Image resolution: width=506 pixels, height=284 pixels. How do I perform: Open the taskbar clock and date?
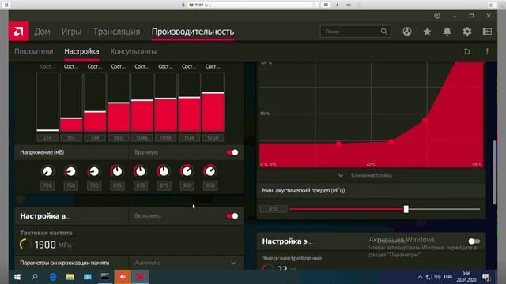point(466,277)
